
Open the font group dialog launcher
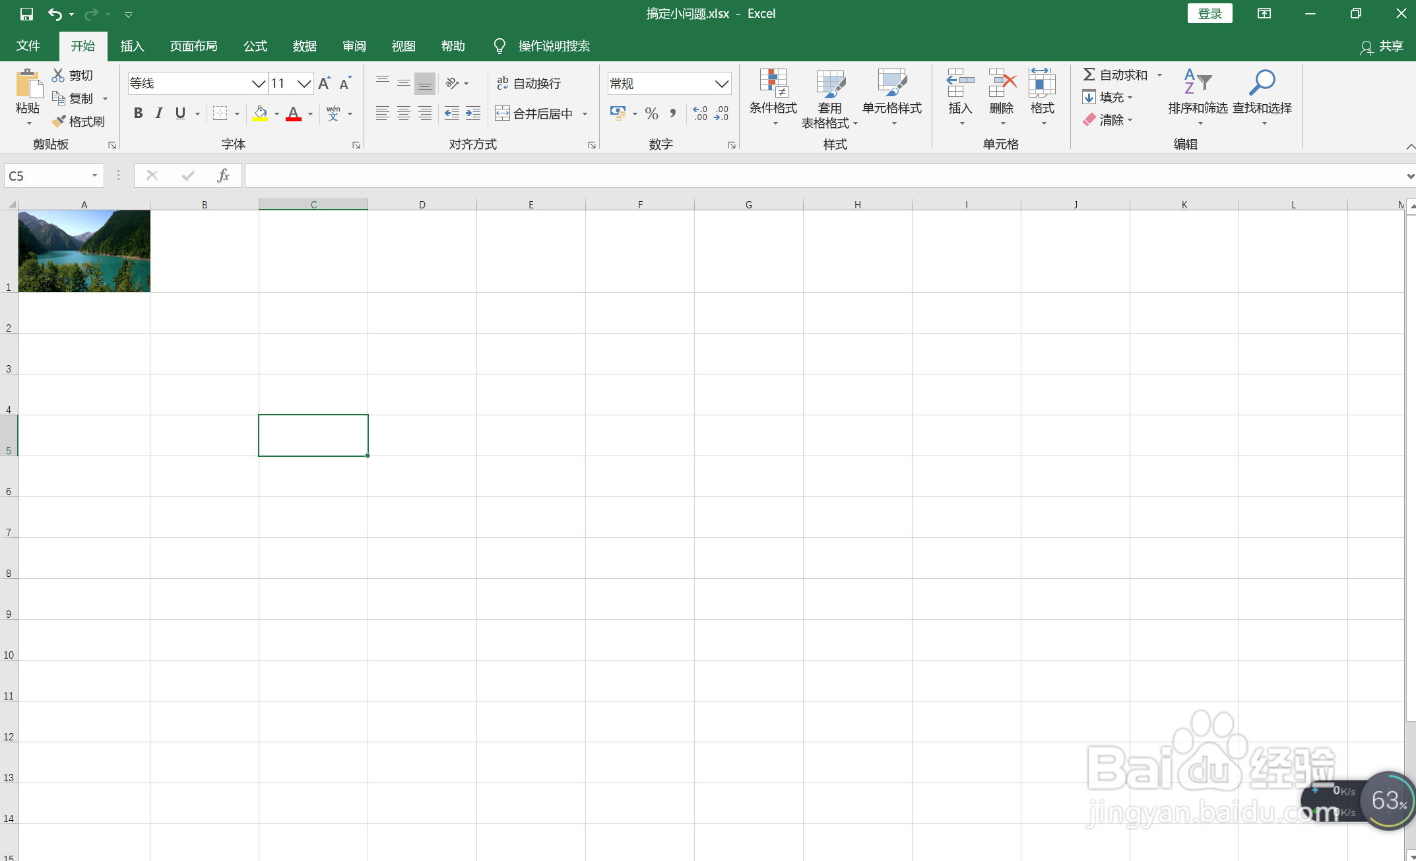tap(356, 145)
